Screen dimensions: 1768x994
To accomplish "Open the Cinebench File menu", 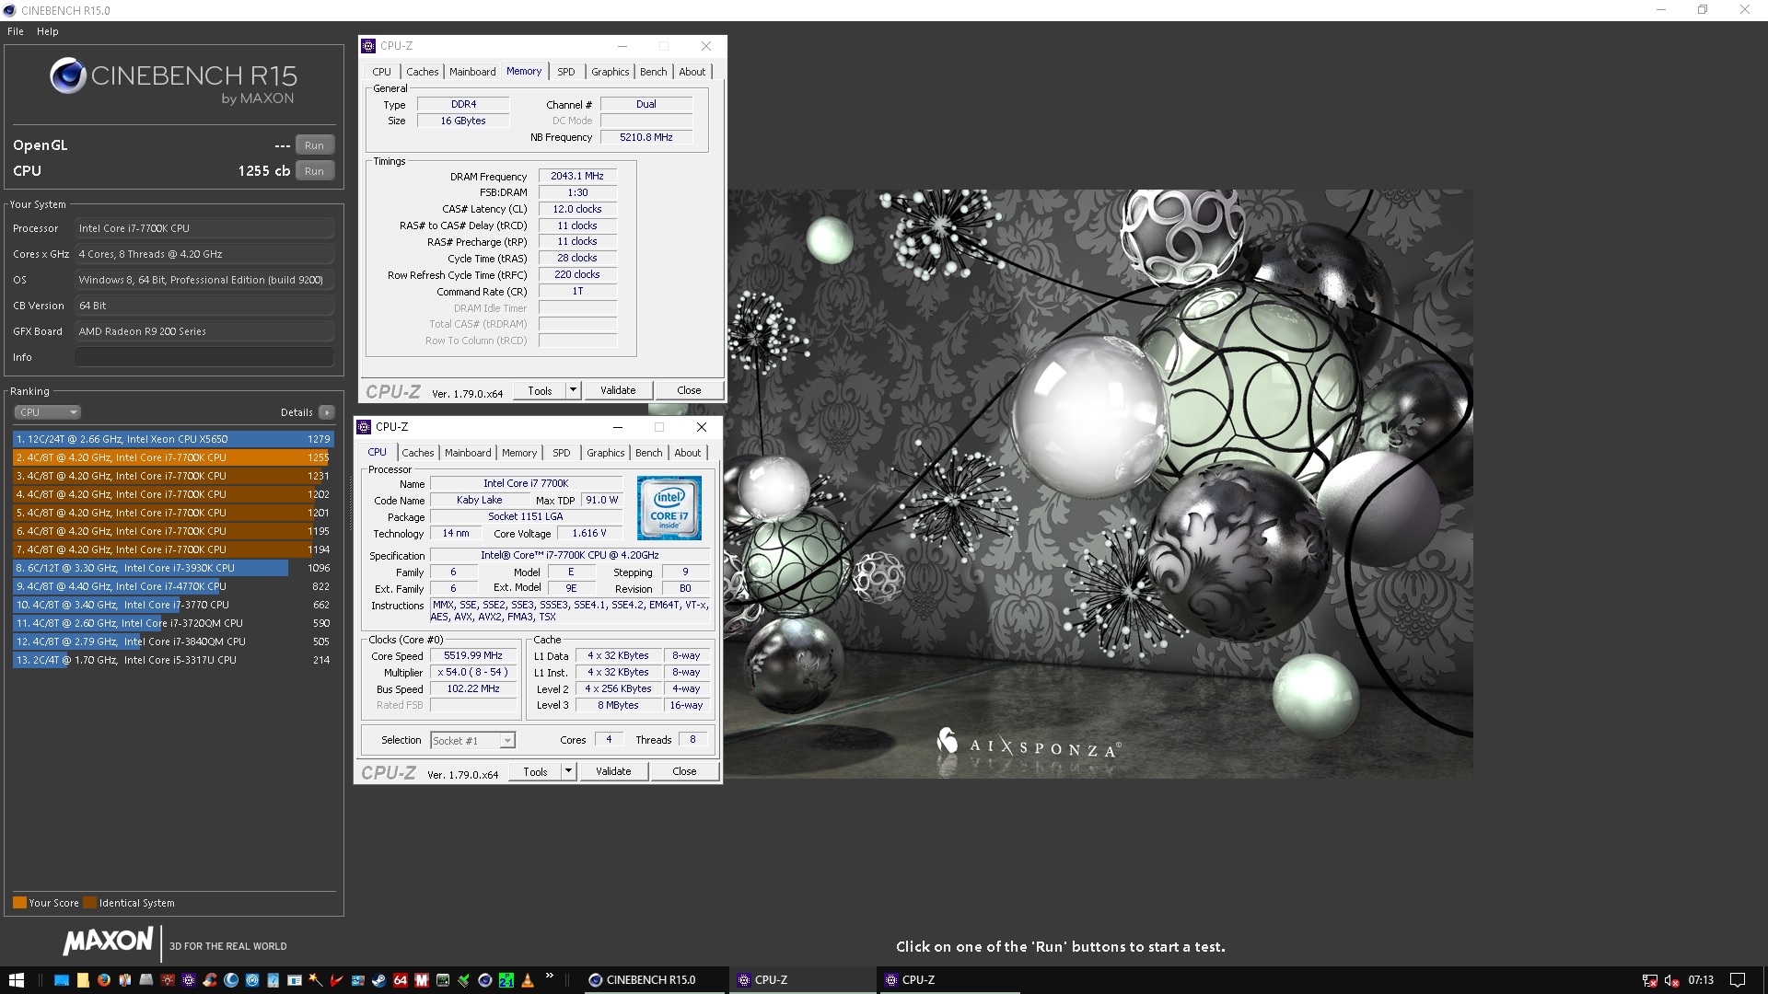I will [x=16, y=31].
